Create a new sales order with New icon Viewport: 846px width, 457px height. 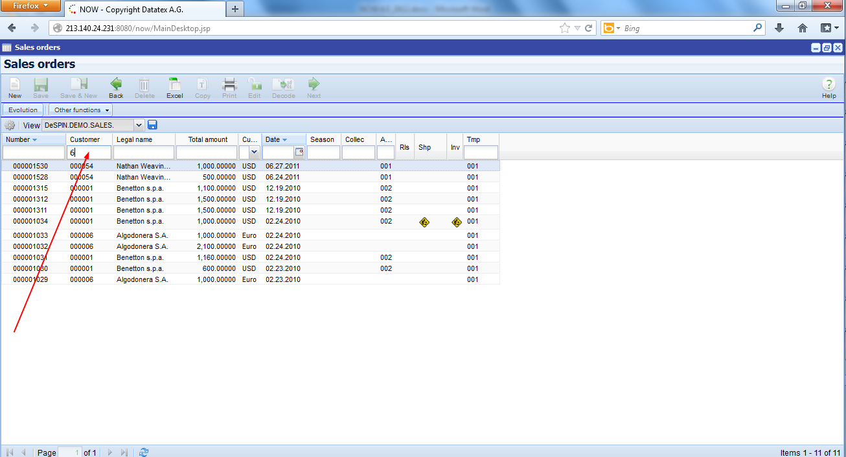click(x=14, y=88)
